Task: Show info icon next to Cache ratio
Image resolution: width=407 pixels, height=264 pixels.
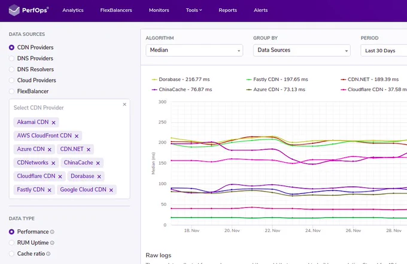Action: tap(48, 254)
